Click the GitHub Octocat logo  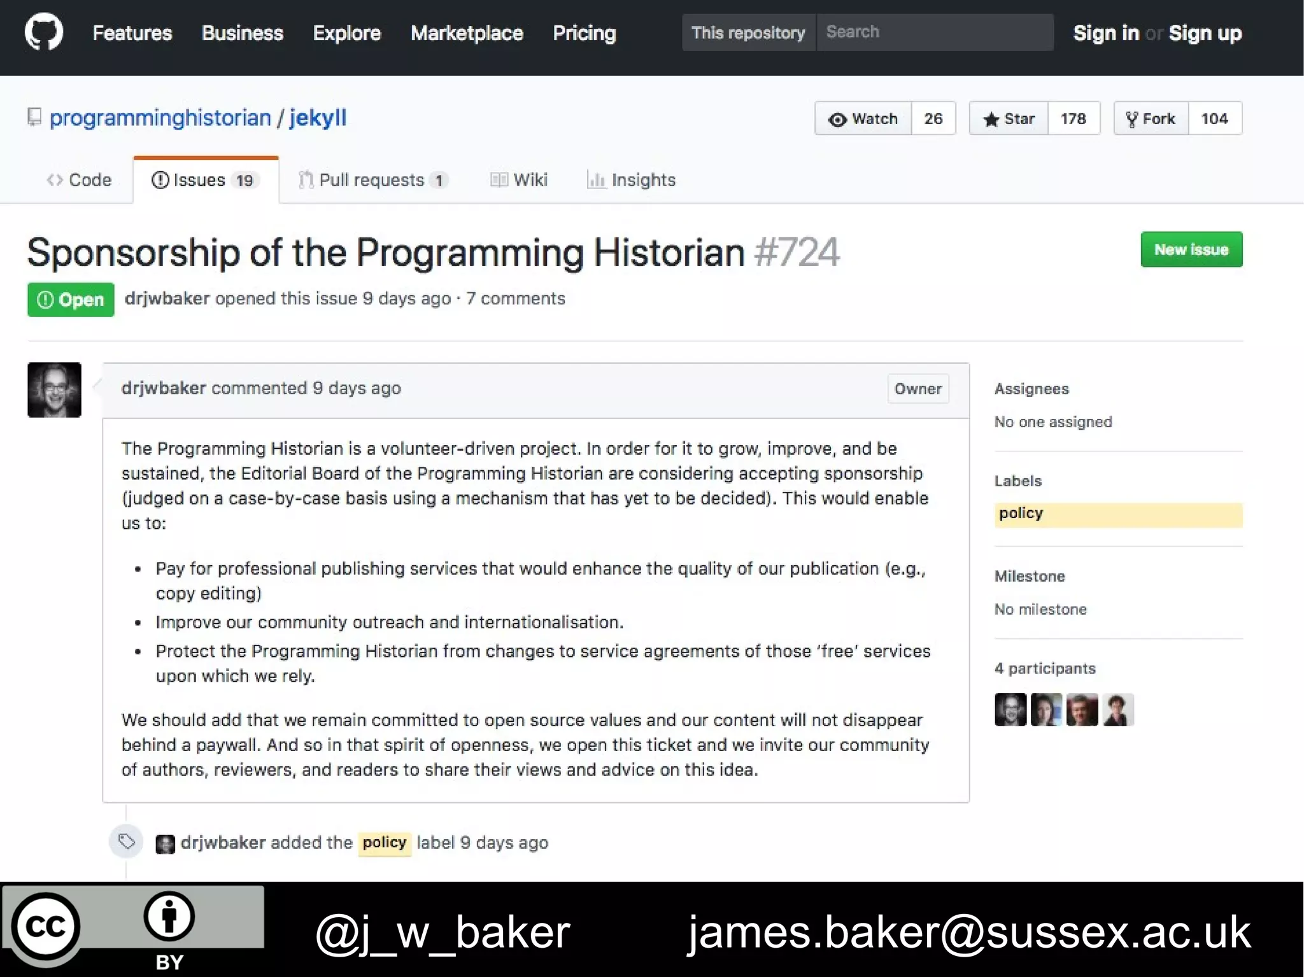pos(44,32)
